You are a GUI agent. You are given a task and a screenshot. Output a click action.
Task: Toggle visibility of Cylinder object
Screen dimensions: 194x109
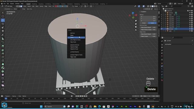click(190, 29)
